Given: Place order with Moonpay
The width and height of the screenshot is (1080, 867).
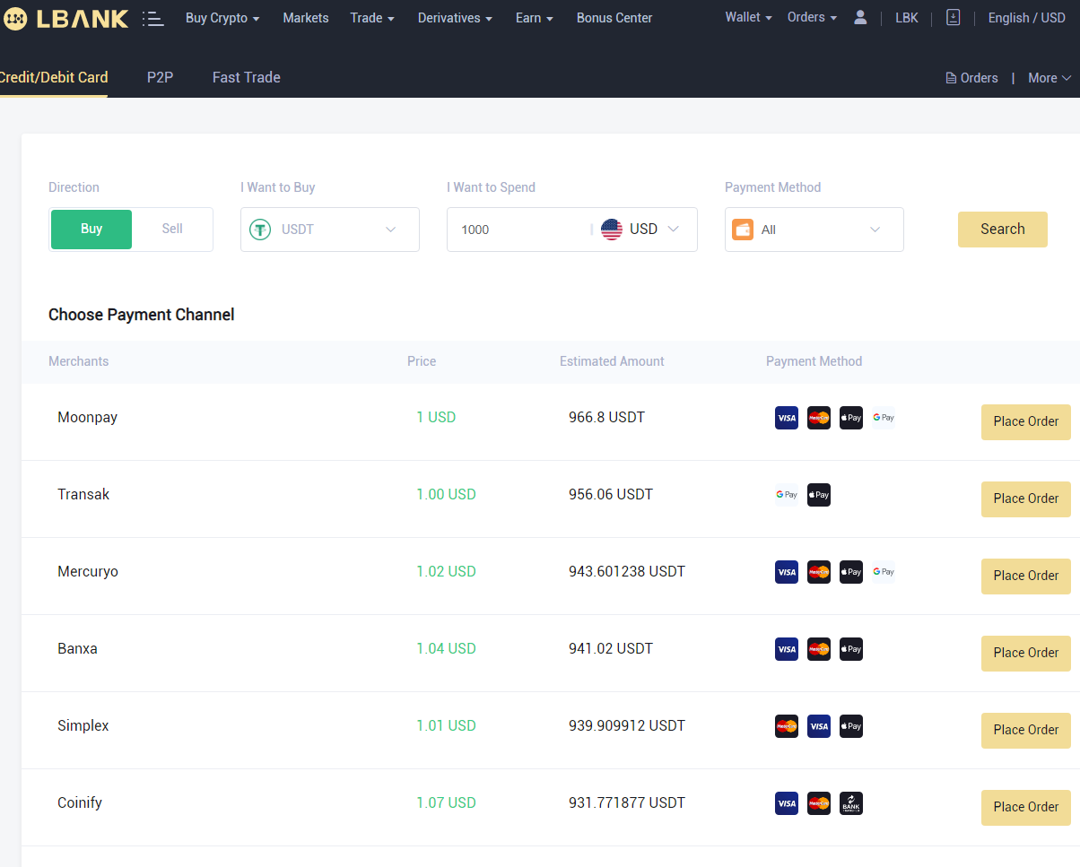Looking at the screenshot, I should tap(1026, 422).
